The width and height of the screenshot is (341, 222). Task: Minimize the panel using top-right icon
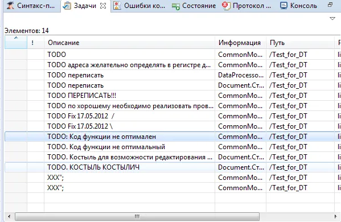[330, 5]
